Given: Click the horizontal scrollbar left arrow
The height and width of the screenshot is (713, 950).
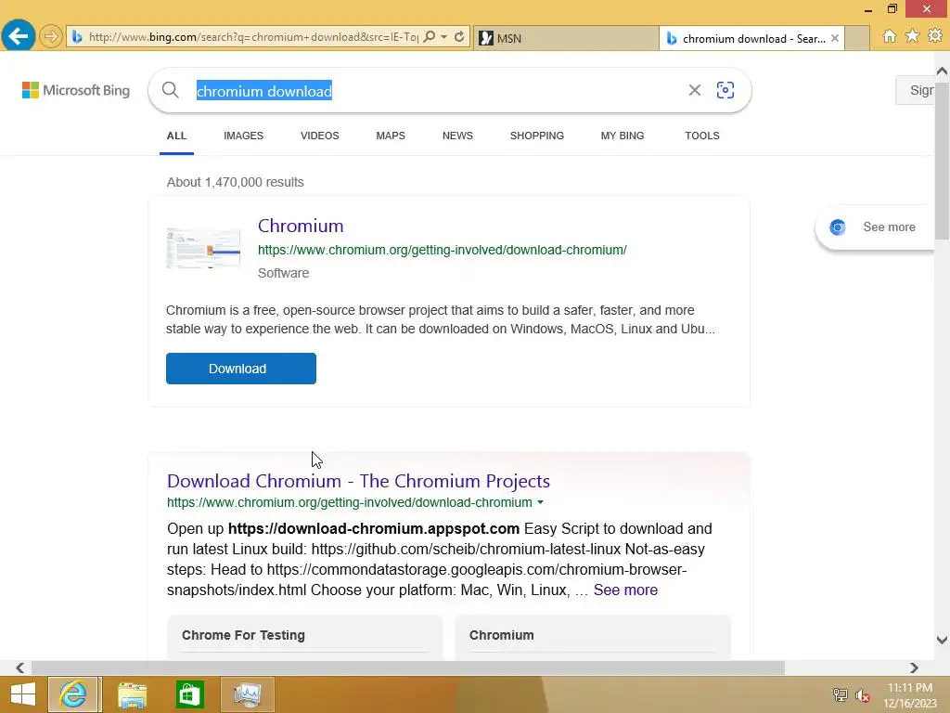Looking at the screenshot, I should pyautogui.click(x=20, y=668).
